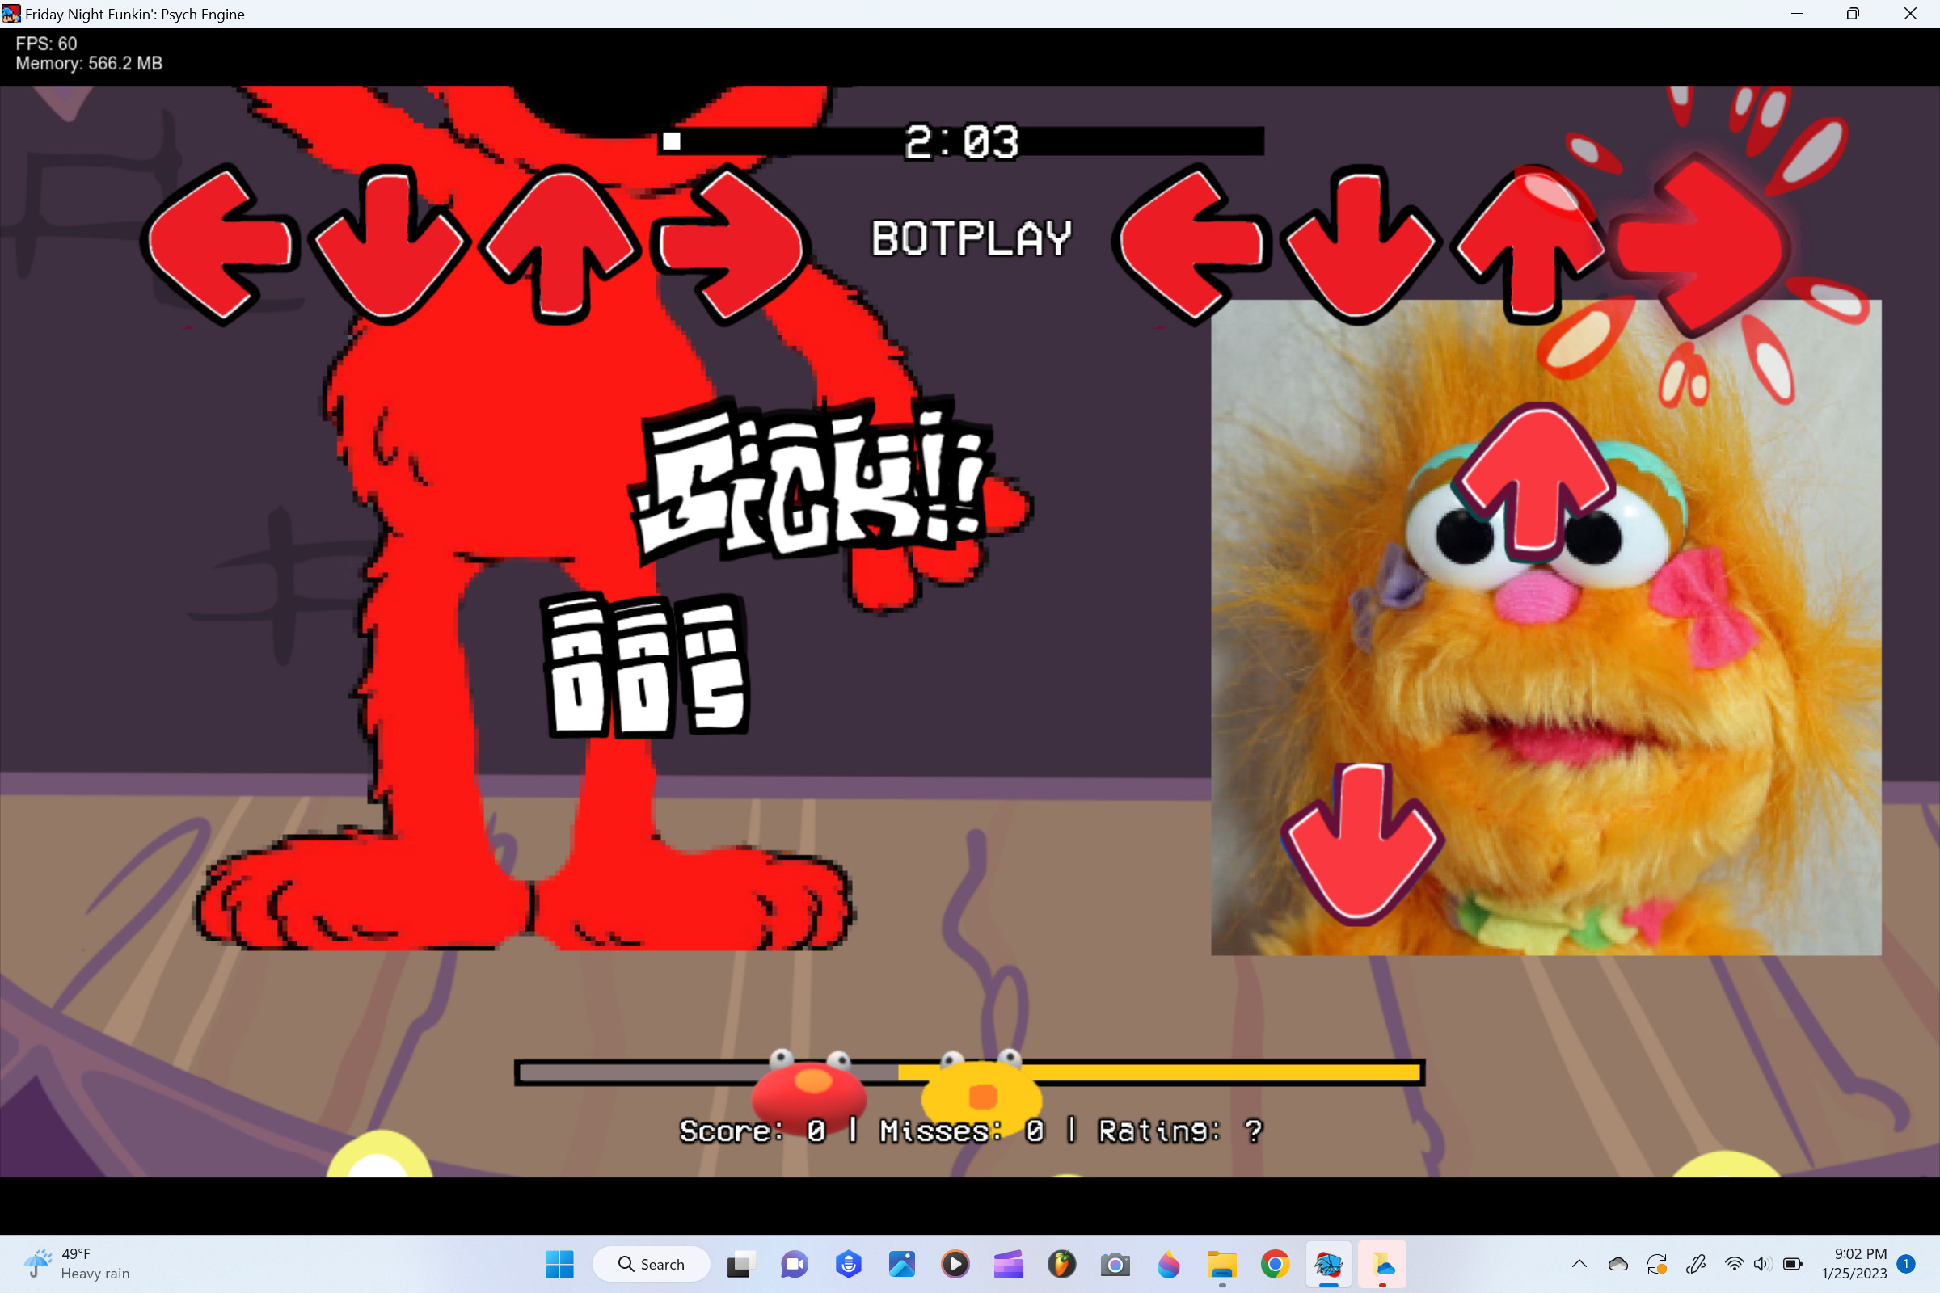The width and height of the screenshot is (1940, 1293).
Task: Launch FL Studio from the taskbar
Action: pyautogui.click(x=1062, y=1264)
